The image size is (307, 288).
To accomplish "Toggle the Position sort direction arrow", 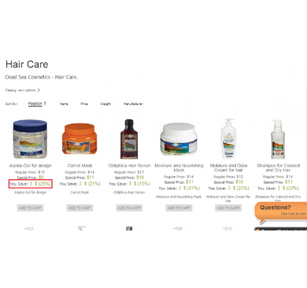I will pos(45,104).
